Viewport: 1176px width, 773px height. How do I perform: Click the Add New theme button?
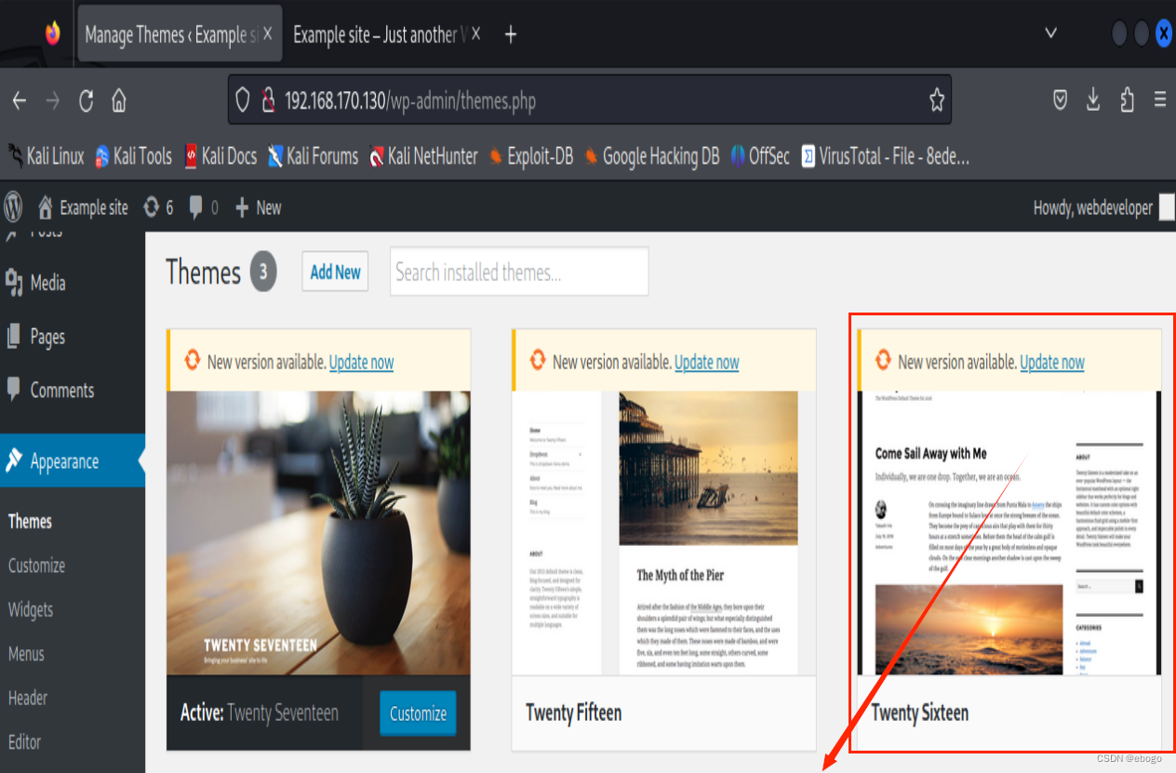coord(335,272)
